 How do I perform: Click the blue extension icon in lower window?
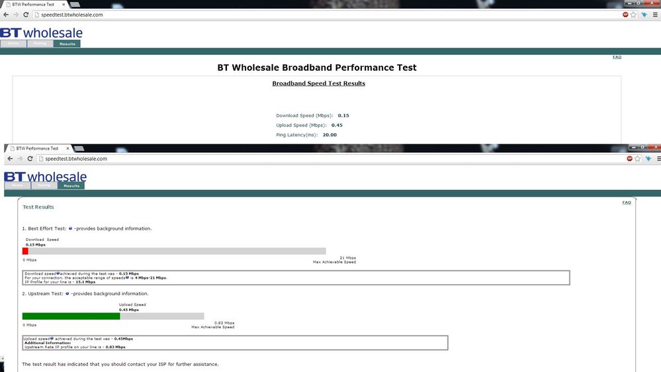pos(648,159)
